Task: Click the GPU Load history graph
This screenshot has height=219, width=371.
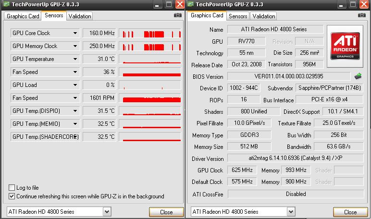Action: (x=150, y=85)
